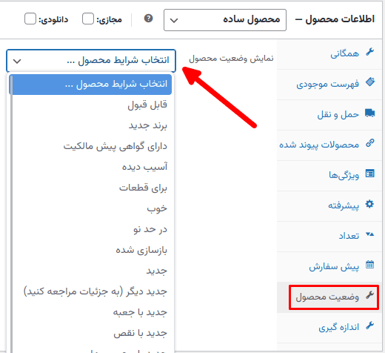Click the dropdown list scrollbar
Image resolution: width=385 pixels, height=353 pixels.
tap(11, 214)
